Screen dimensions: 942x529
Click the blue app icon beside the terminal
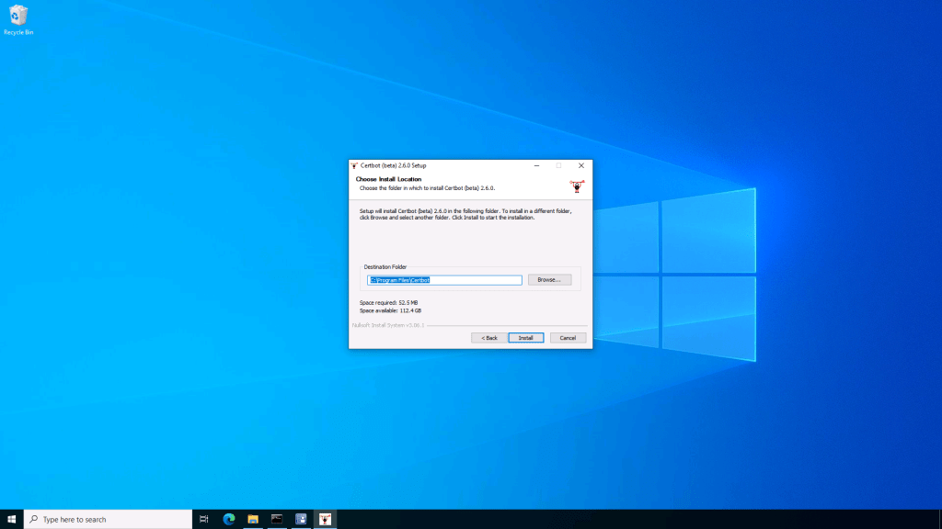pyautogui.click(x=301, y=519)
